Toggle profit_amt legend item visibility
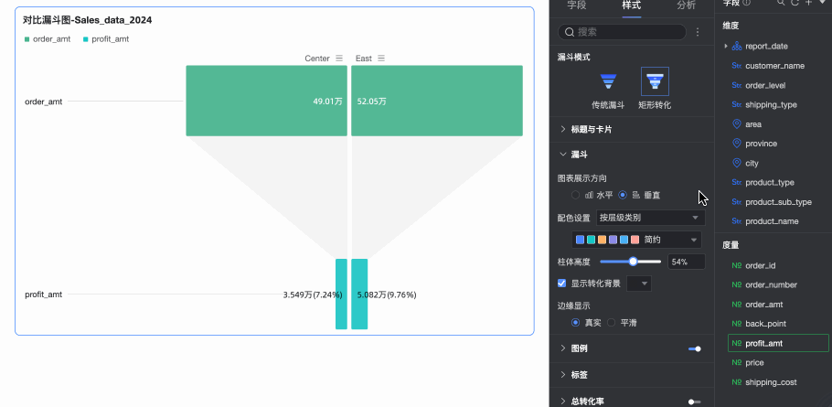 (106, 38)
